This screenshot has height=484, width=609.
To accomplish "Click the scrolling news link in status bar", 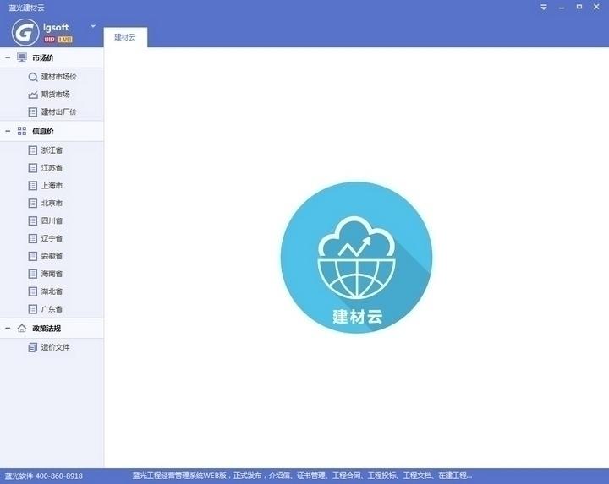I will 302,476.
